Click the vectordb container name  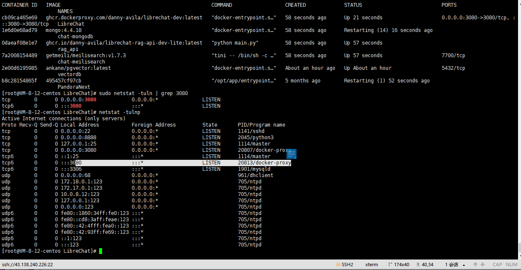[70, 74]
